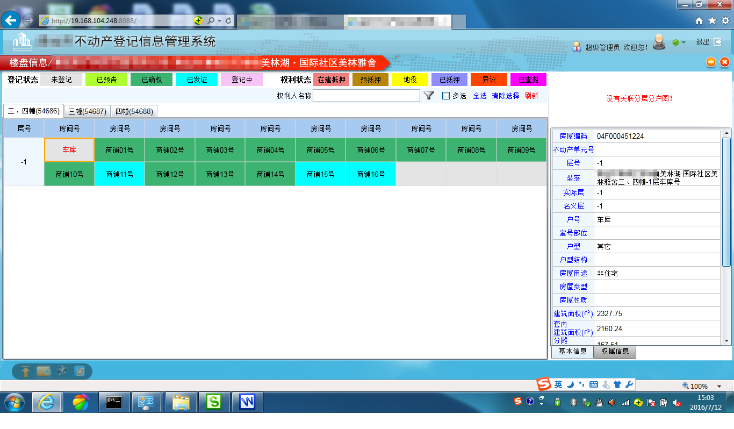Click Sogou IME 英 language indicator
734x429 pixels.
click(x=559, y=384)
